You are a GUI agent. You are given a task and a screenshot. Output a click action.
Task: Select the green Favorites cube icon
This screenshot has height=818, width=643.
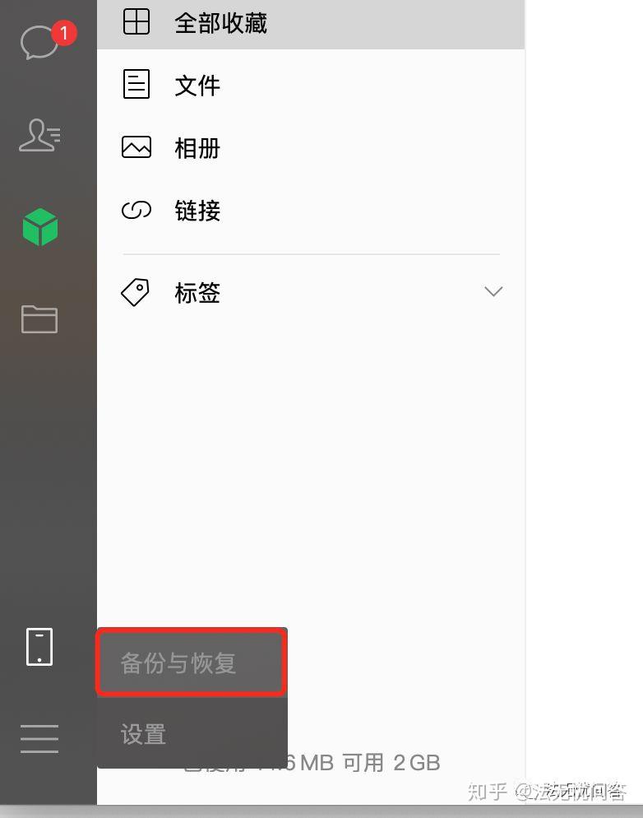click(40, 227)
